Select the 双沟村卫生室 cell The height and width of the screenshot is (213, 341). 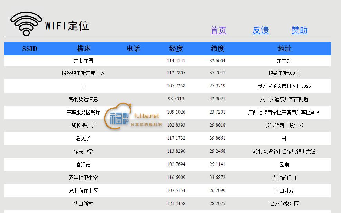click(x=83, y=178)
